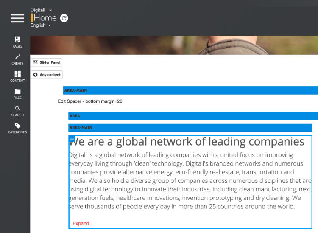This screenshot has width=318, height=233.
Task: Click the Edit Spacer bottom margin text
Action: click(x=90, y=101)
